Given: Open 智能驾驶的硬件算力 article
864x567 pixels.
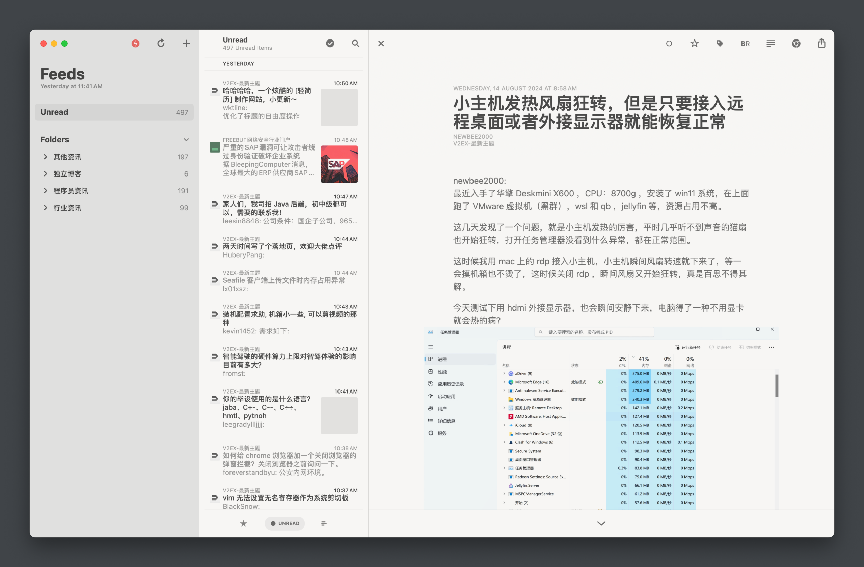Looking at the screenshot, I should pos(284,361).
